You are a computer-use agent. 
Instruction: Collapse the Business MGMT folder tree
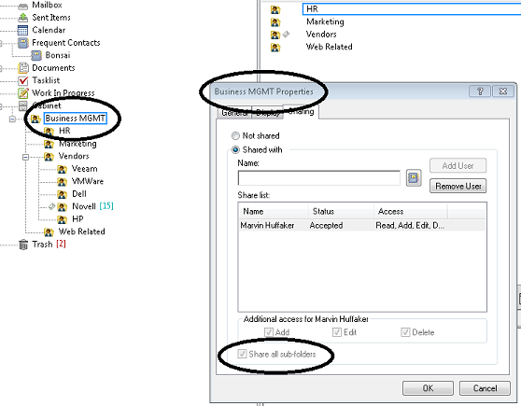pos(12,119)
